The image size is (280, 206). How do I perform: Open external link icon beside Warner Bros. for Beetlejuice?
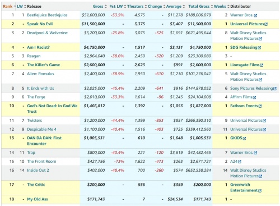(255, 16)
